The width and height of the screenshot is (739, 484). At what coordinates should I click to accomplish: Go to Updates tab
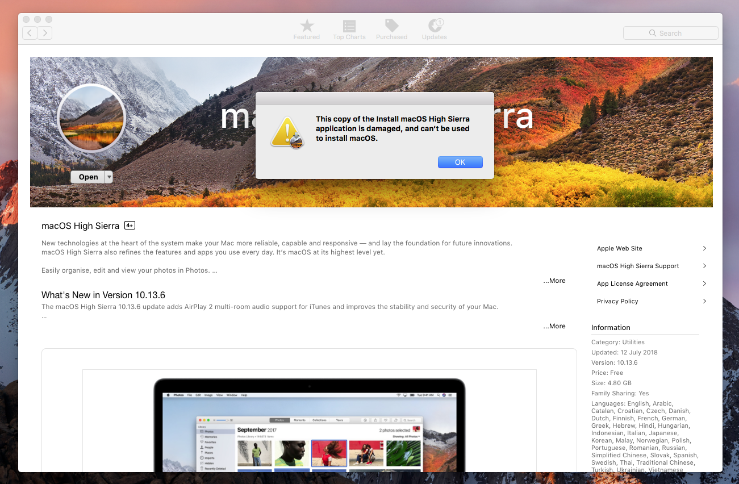point(435,29)
